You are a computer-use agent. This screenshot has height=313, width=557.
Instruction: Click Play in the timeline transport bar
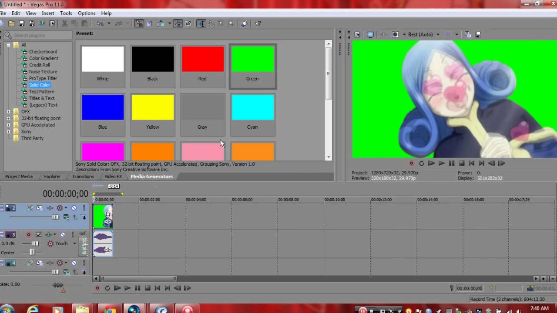tap(128, 288)
